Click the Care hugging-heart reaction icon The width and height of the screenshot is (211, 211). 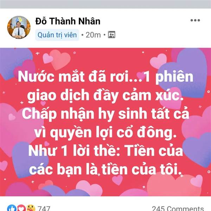click(31, 208)
